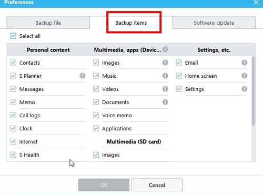Disable Internet backup checkbox
263x195 pixels.
pos(13,141)
